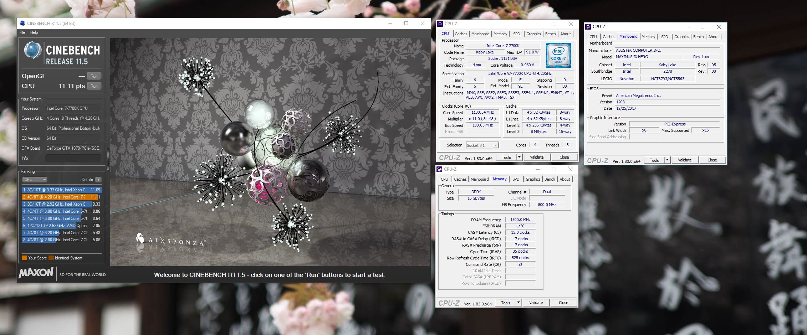Open the Ranking CPU dropdown
The image size is (807, 335).
coord(35,180)
